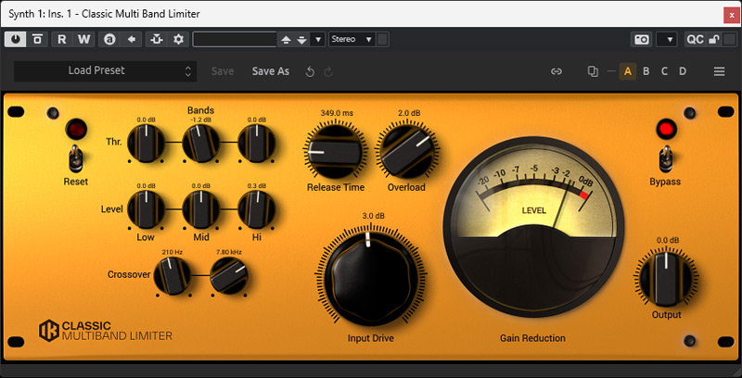Click the undo arrow button
The width and height of the screenshot is (742, 378).
pos(310,71)
